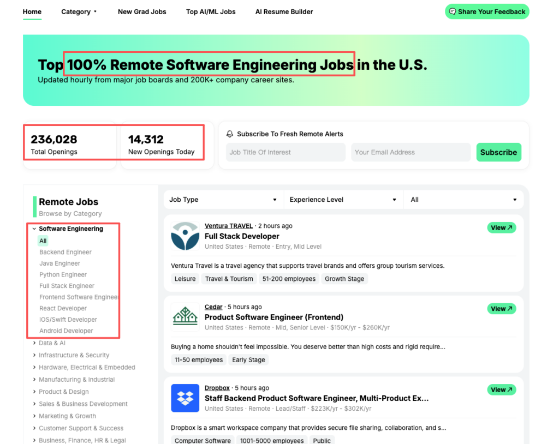Open the Cedar company link
Viewport: 559px width, 444px height.
pyautogui.click(x=213, y=307)
